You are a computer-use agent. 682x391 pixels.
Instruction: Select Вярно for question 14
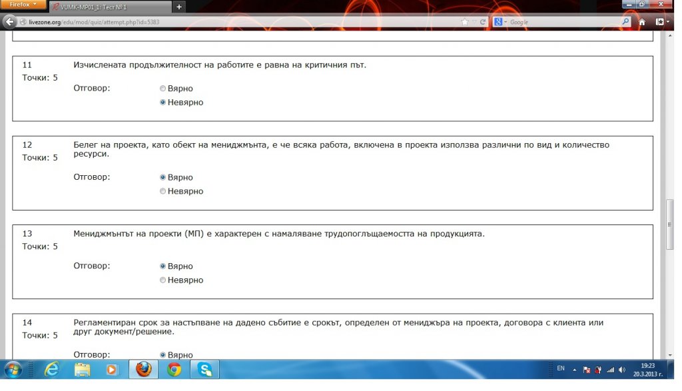click(x=163, y=355)
